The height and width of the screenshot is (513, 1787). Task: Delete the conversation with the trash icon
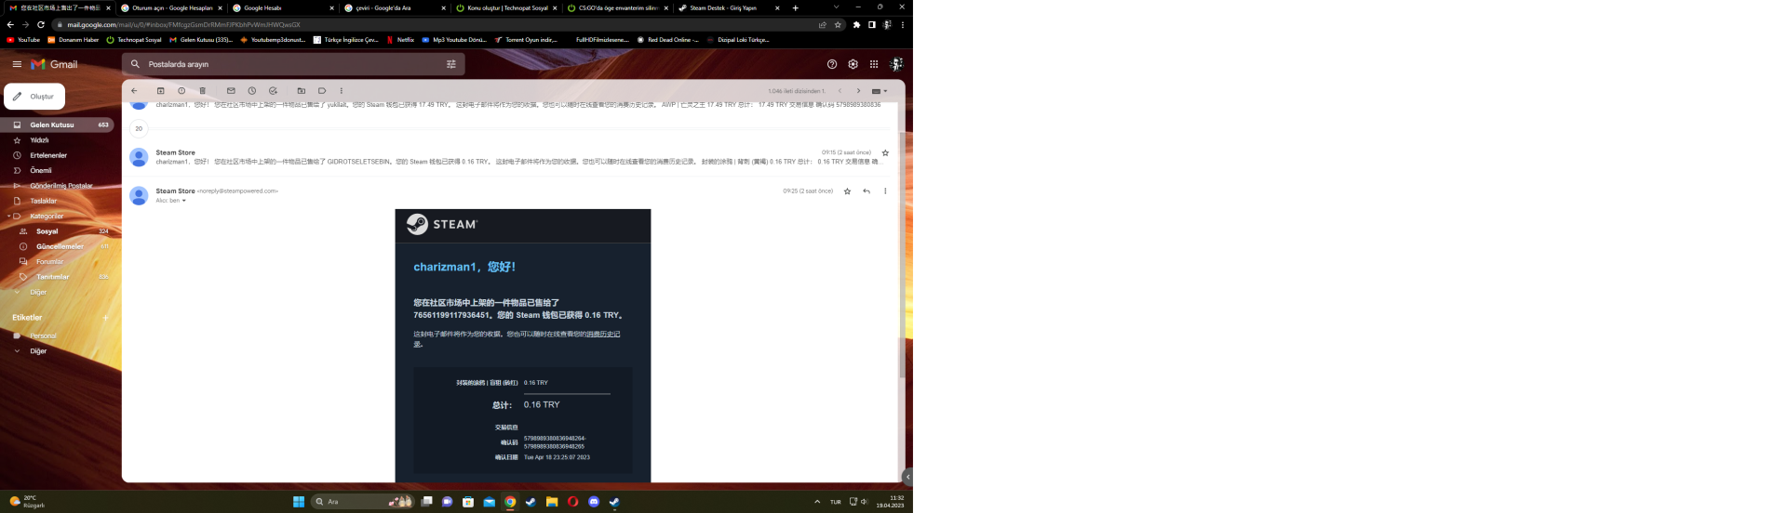(x=202, y=91)
